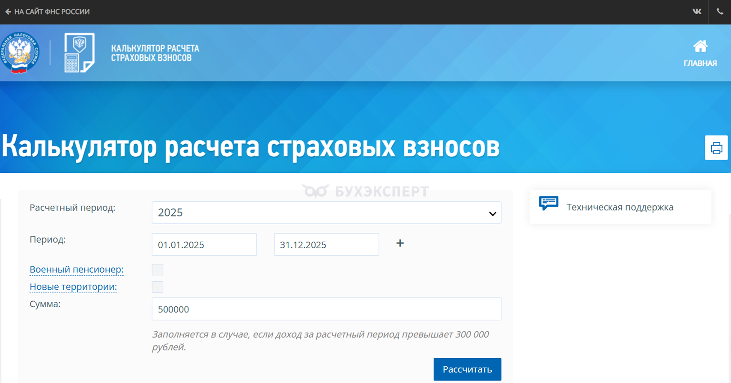The height and width of the screenshot is (383, 731).
Task: Click the Период: label
Action: [48, 240]
